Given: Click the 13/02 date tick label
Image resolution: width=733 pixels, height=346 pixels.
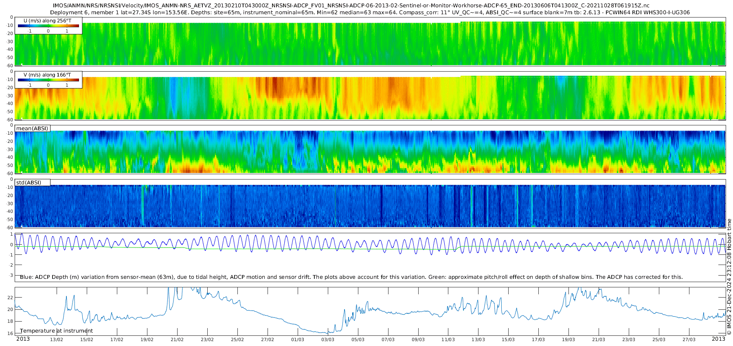Looking at the screenshot, I should click(57, 340).
